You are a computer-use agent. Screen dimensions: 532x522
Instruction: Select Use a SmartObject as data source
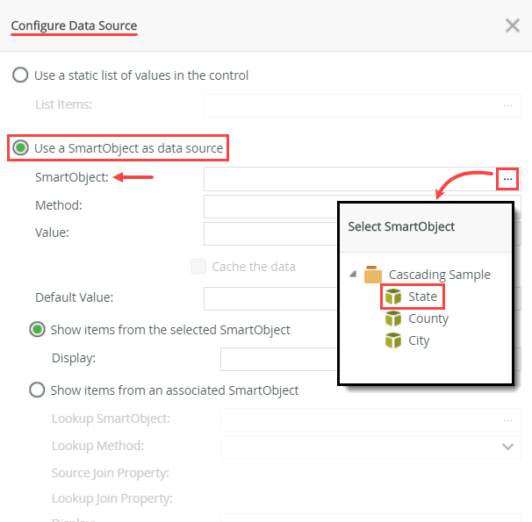(20, 148)
